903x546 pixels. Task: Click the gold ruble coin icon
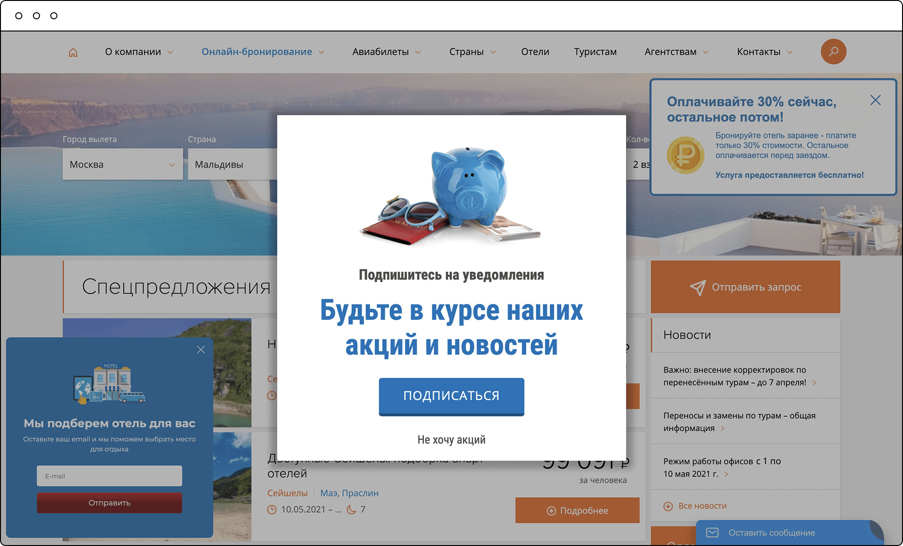click(x=685, y=155)
